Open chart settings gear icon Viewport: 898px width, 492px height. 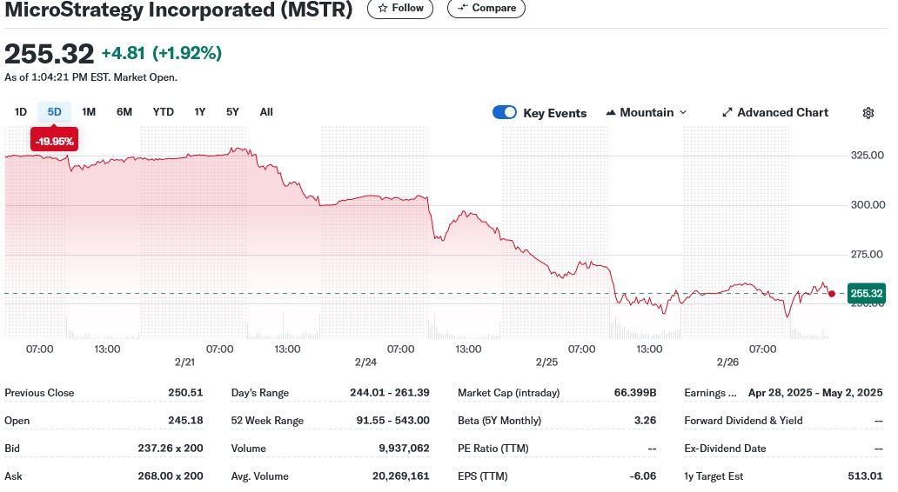pyautogui.click(x=868, y=113)
